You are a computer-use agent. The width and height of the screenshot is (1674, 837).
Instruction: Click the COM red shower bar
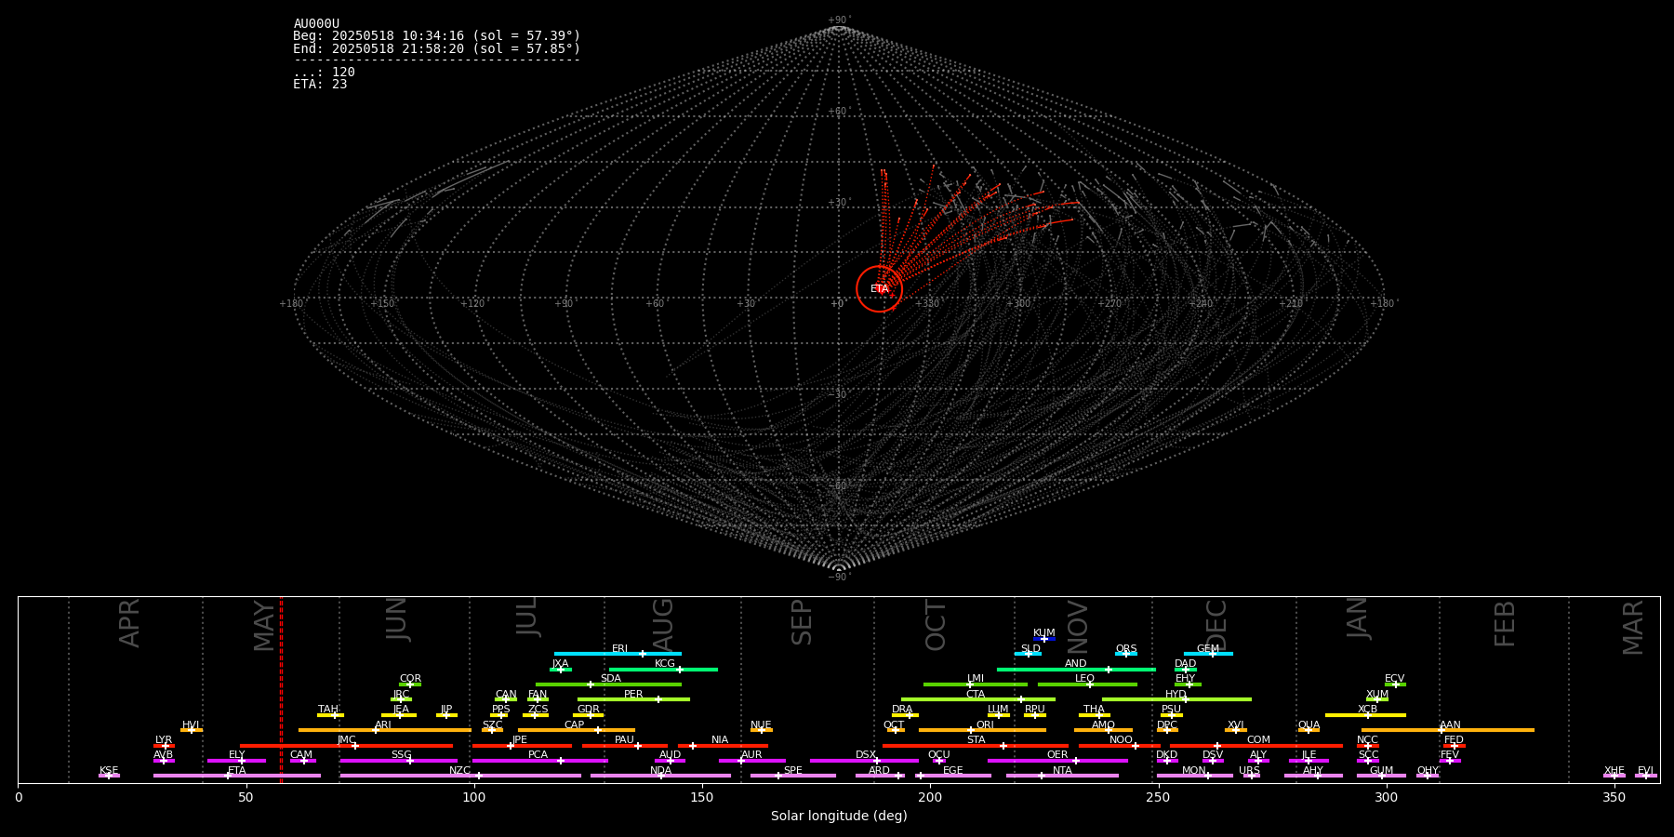(x=1257, y=746)
